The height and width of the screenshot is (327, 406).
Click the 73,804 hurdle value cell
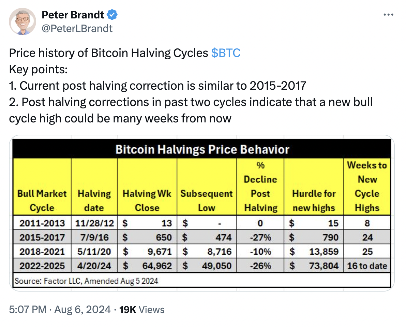314,266
